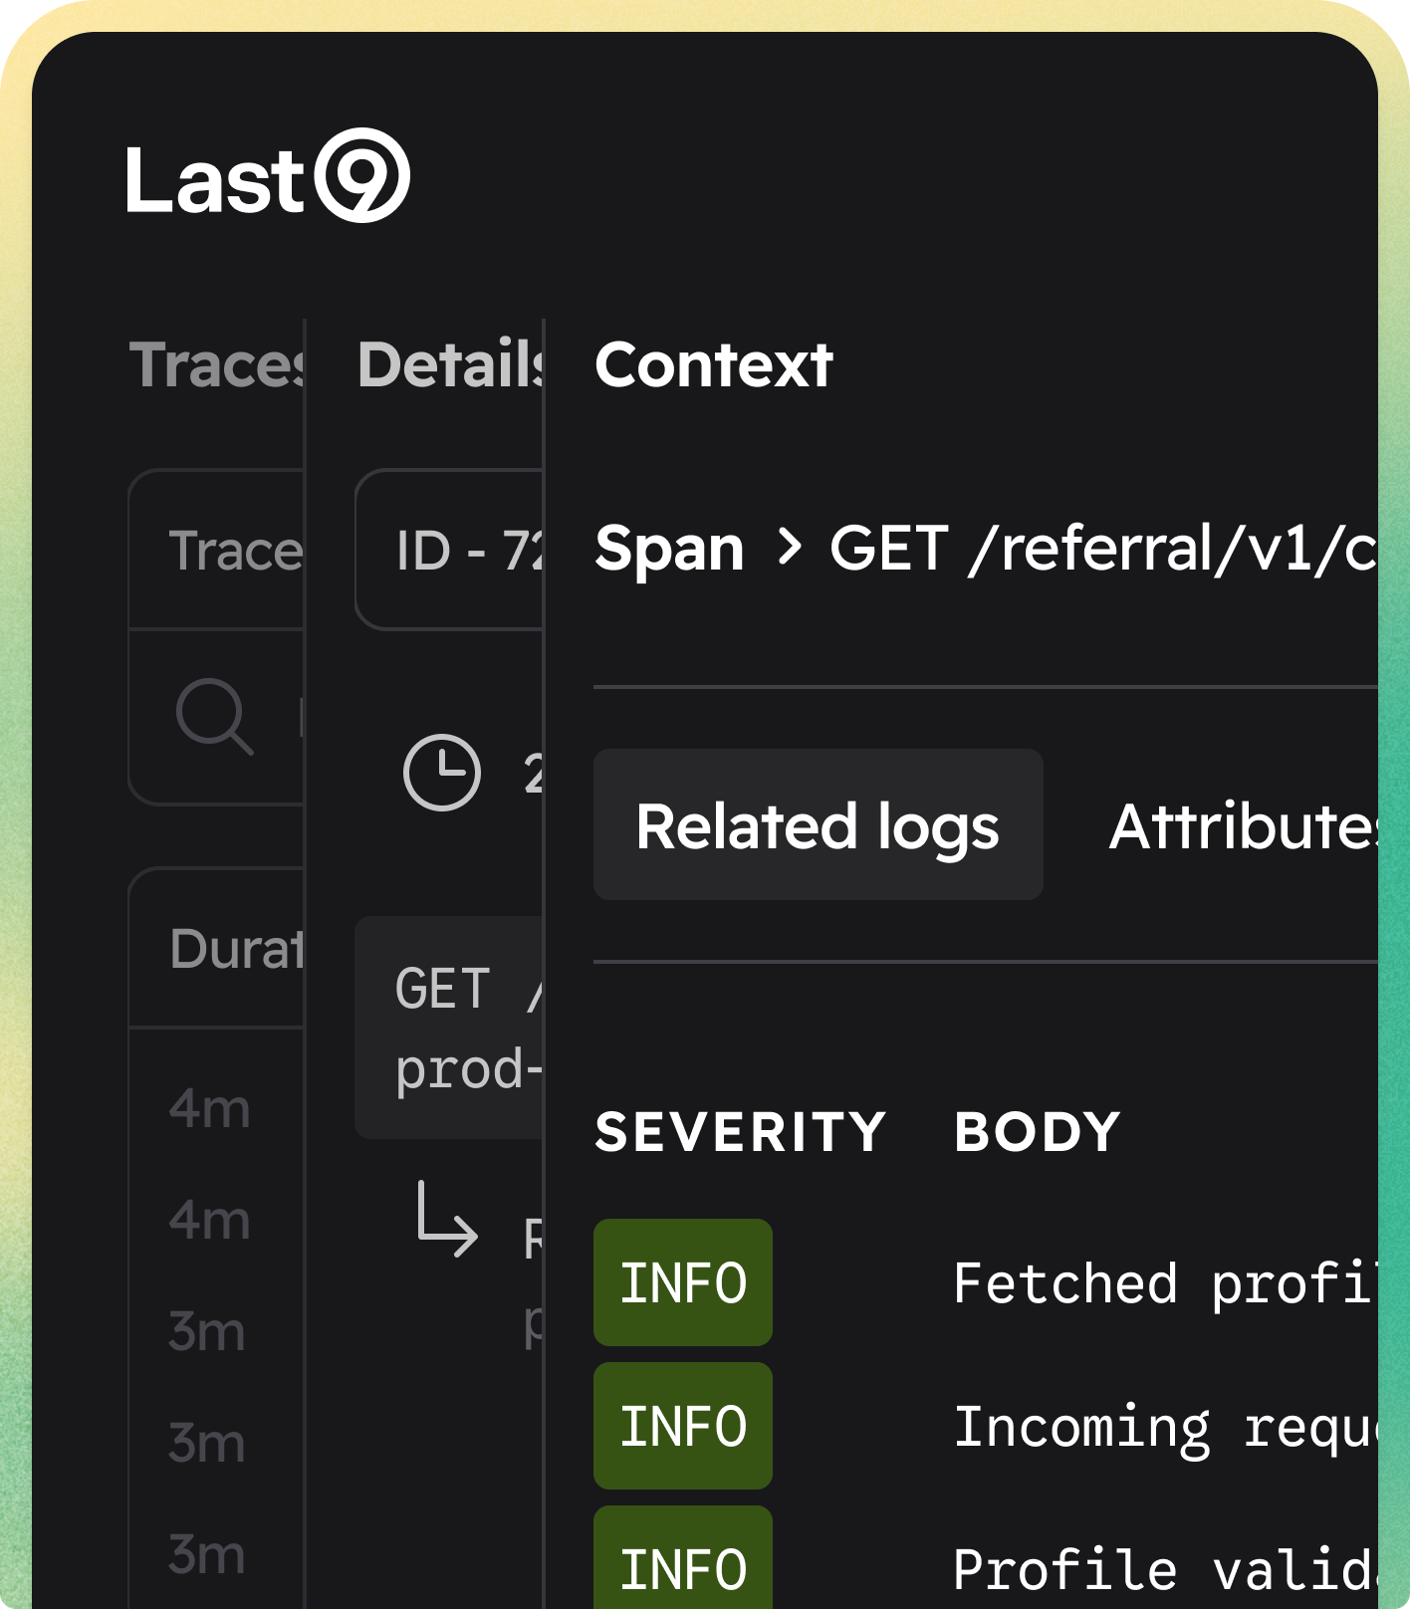This screenshot has width=1410, height=1609.
Task: Sort by the SEVERITY column header
Action: (x=740, y=1132)
